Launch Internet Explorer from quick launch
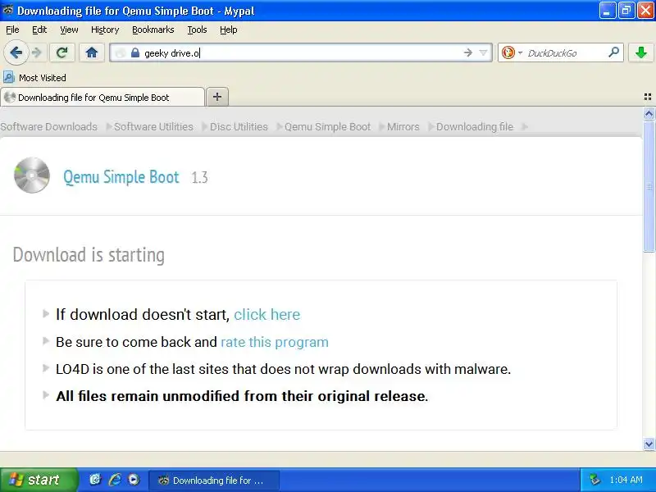656x492 pixels. [x=115, y=480]
